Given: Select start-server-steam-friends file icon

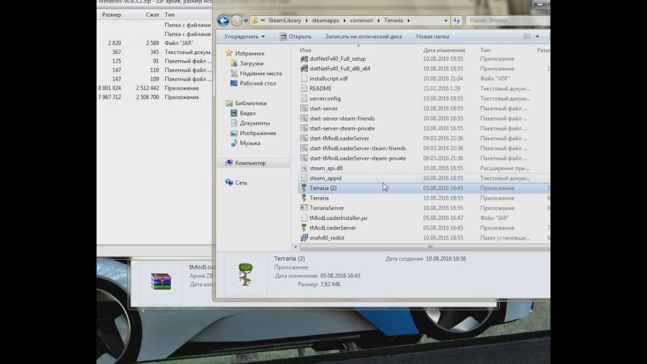Looking at the screenshot, I should 304,118.
